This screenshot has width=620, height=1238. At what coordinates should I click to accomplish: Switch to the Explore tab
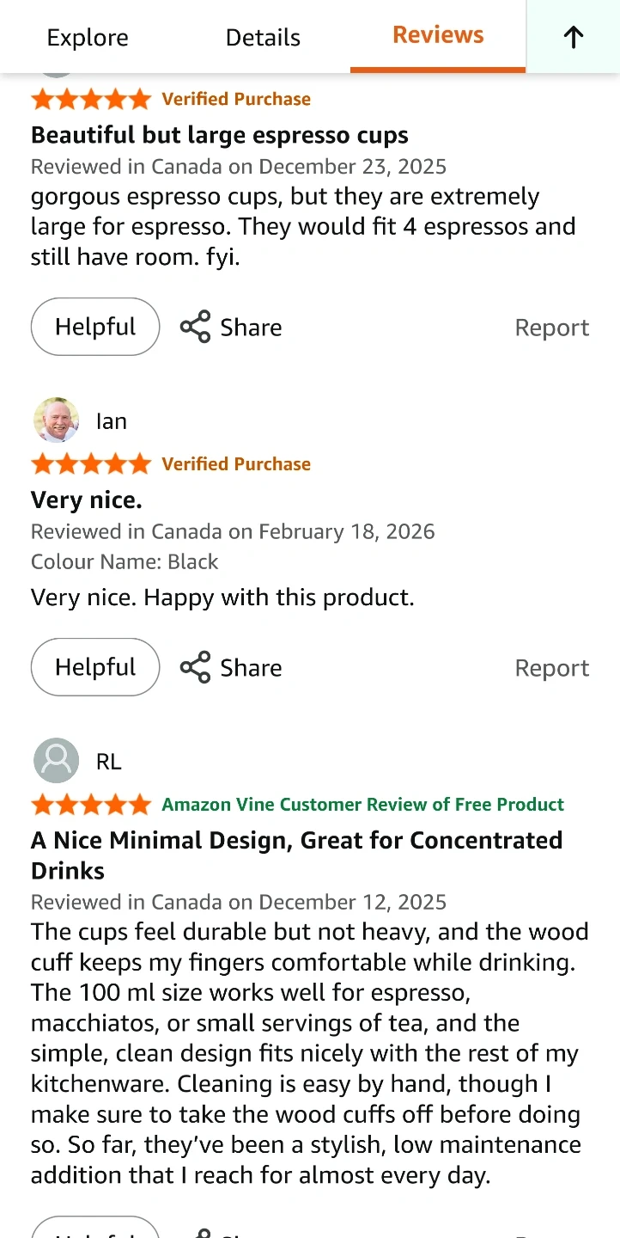pyautogui.click(x=88, y=38)
